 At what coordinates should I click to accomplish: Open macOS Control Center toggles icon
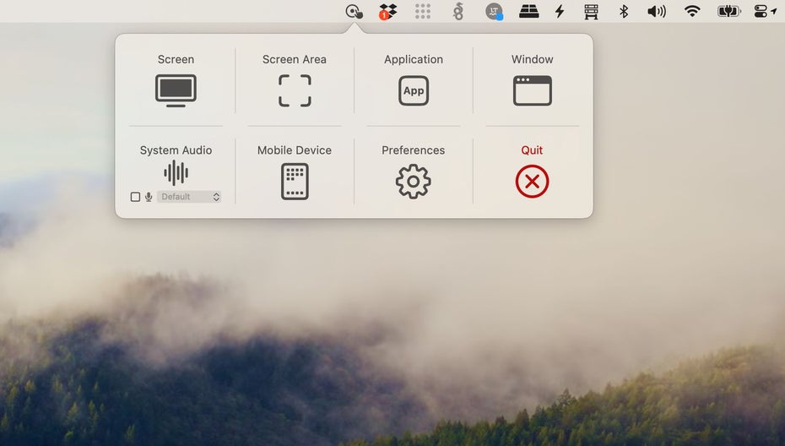[x=766, y=12]
